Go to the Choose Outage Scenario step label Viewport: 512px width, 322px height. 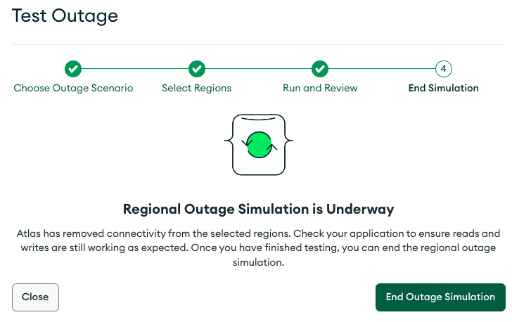73,89
